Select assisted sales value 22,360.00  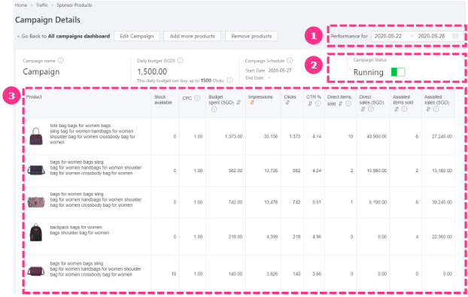point(442,237)
